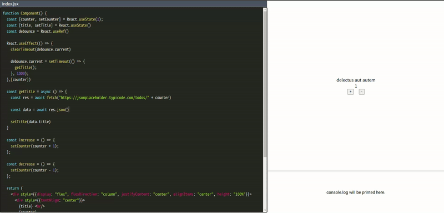Viewport: 444px width, 213px height.
Task: Click the minus button under the counter
Action: tap(362, 92)
